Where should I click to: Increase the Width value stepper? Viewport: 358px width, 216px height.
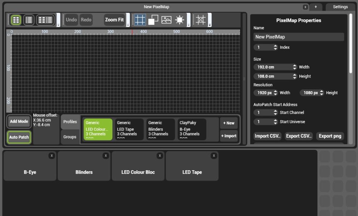click(295, 65)
